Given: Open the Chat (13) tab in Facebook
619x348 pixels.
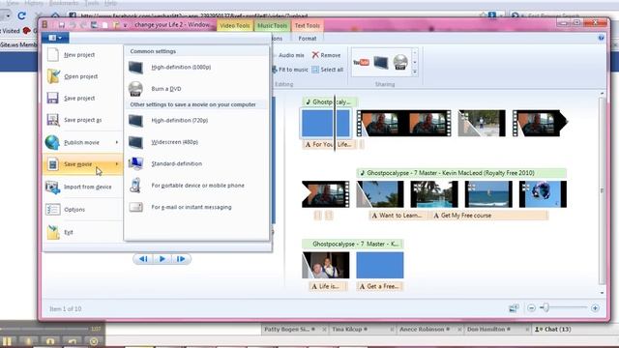Looking at the screenshot, I should pos(552,329).
